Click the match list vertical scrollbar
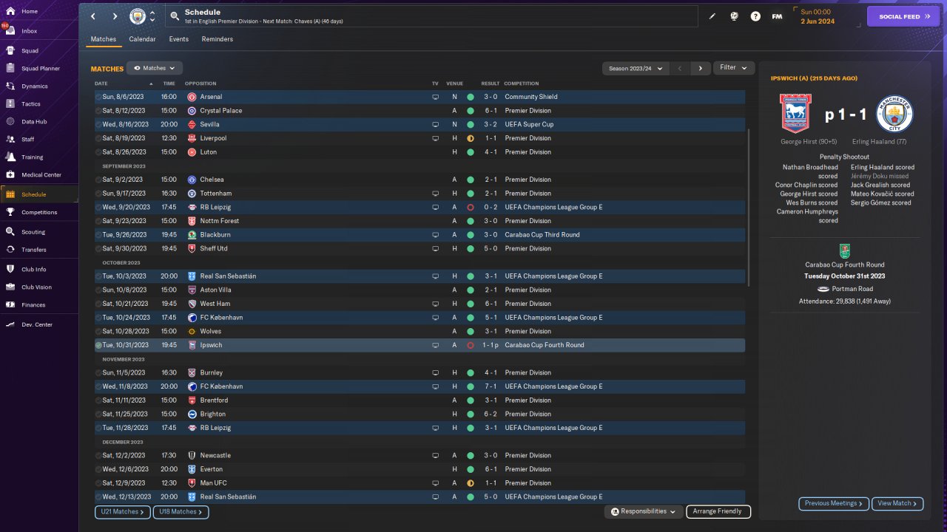The image size is (947, 532). (750, 207)
